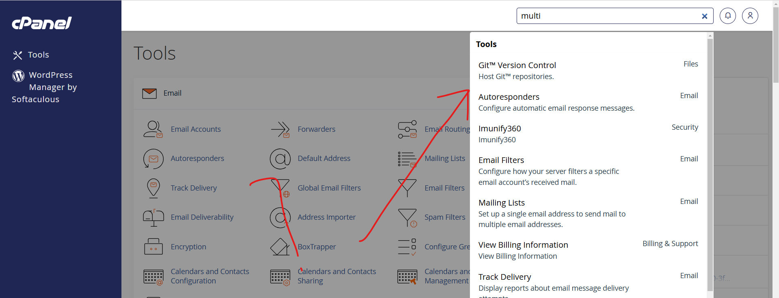Open View Billing Information result

tap(523, 245)
